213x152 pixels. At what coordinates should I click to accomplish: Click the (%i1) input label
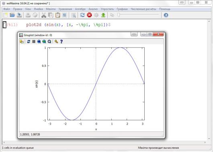[x=12, y=25]
